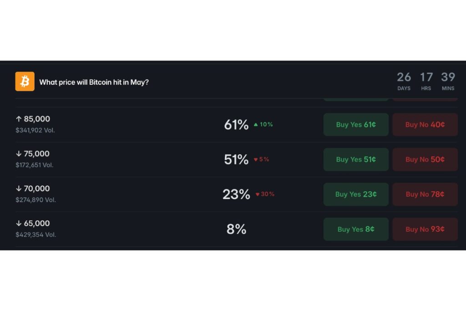Buy Yes at 61¢ for 85,000
Image resolution: width=466 pixels, height=311 pixels.
pos(356,125)
